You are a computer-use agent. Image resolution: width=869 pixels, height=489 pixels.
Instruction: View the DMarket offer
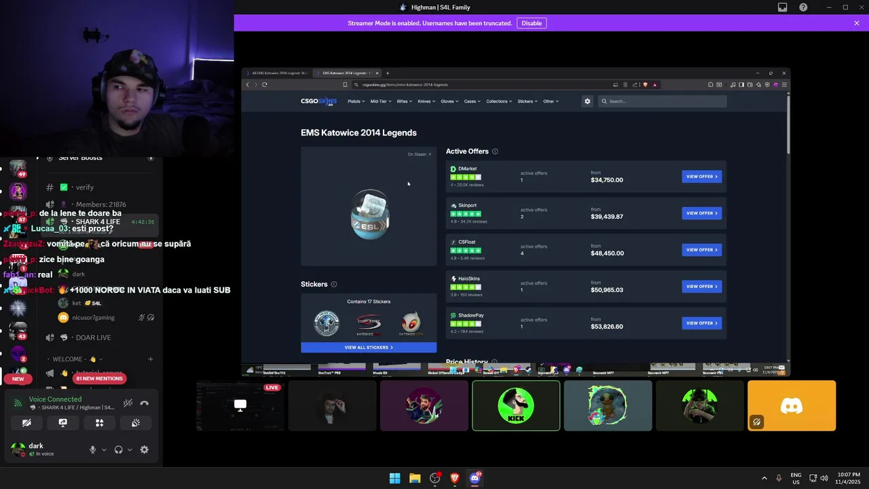click(x=702, y=177)
